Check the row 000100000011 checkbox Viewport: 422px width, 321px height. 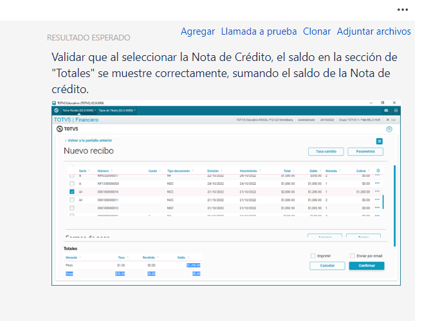click(x=71, y=200)
